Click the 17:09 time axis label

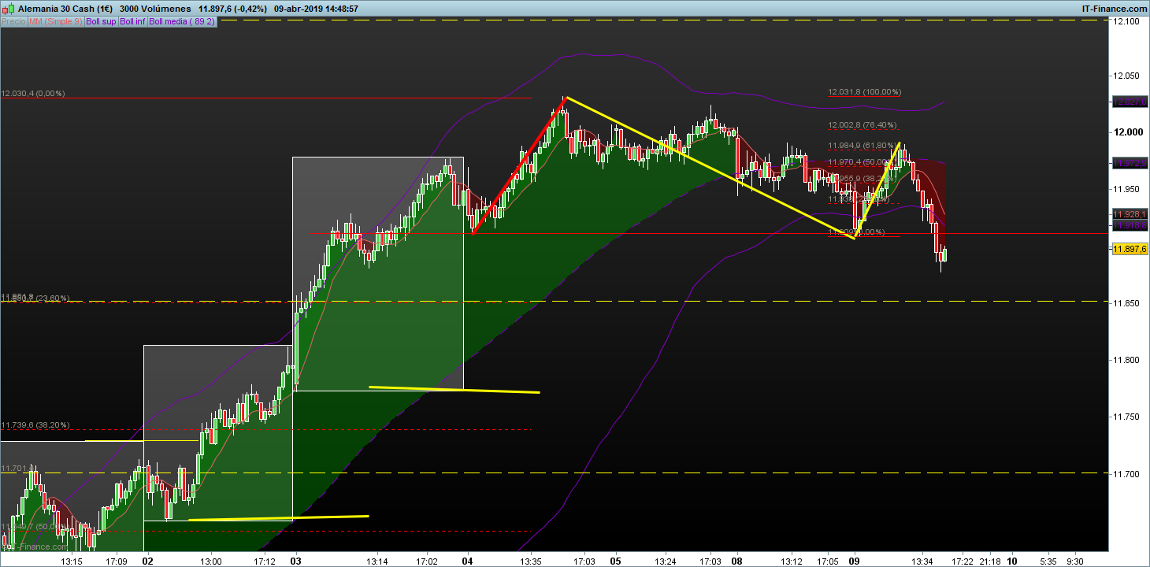click(x=117, y=561)
